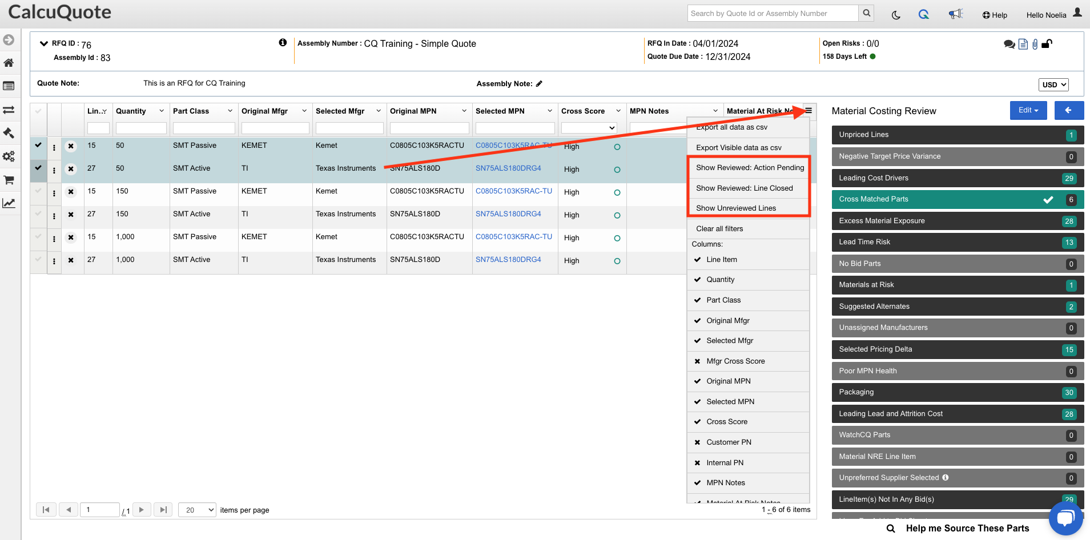Viewport: 1090px width, 540px height.
Task: Open the comments chat bubbles icon
Action: (x=1009, y=44)
